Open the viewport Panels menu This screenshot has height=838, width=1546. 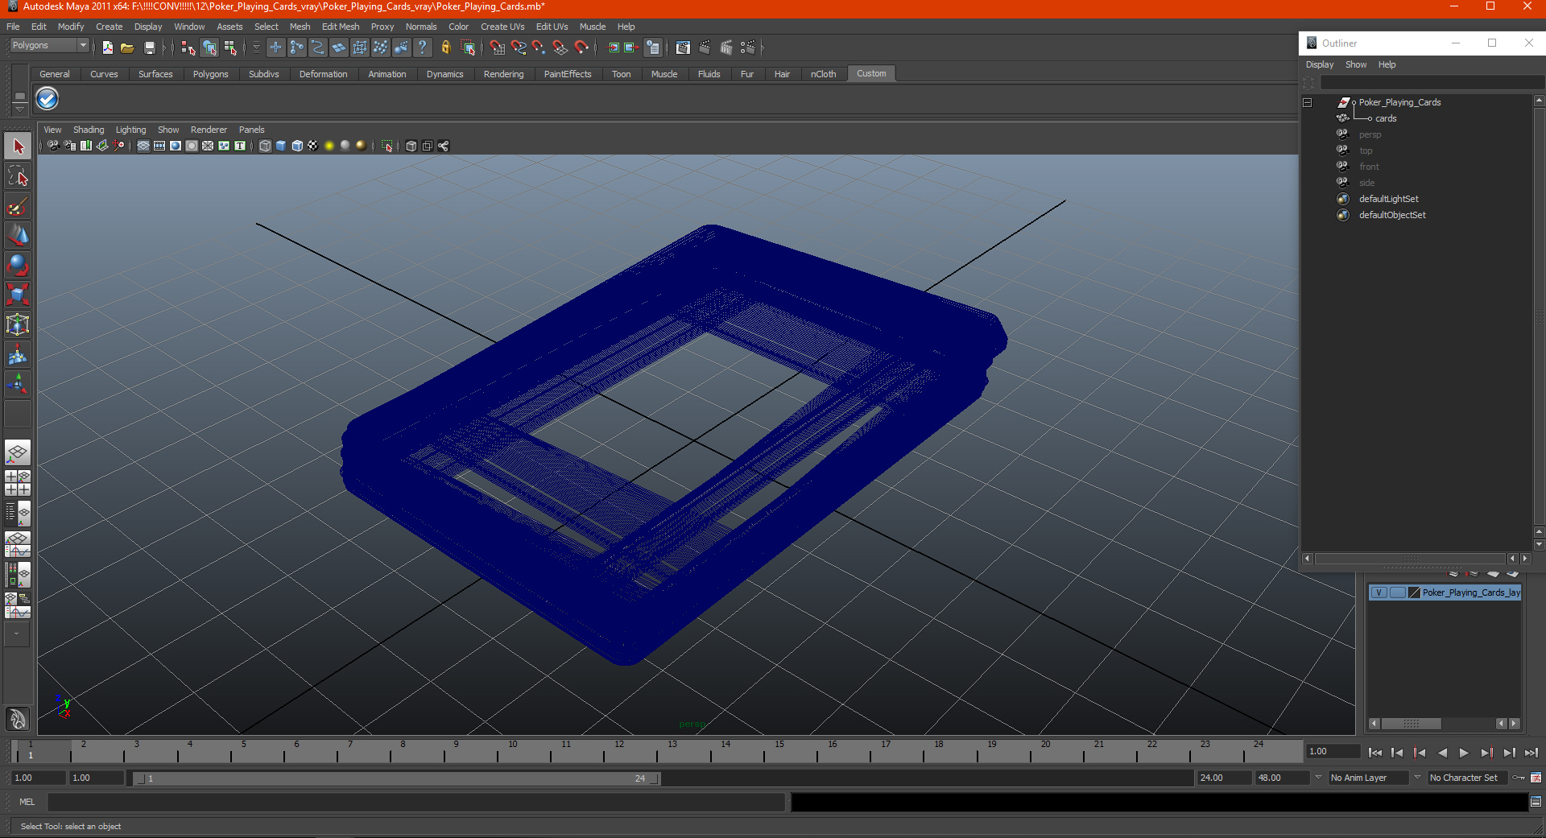tap(251, 130)
